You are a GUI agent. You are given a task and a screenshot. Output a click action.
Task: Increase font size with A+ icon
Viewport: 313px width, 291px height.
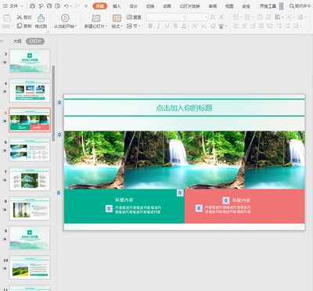[213, 17]
